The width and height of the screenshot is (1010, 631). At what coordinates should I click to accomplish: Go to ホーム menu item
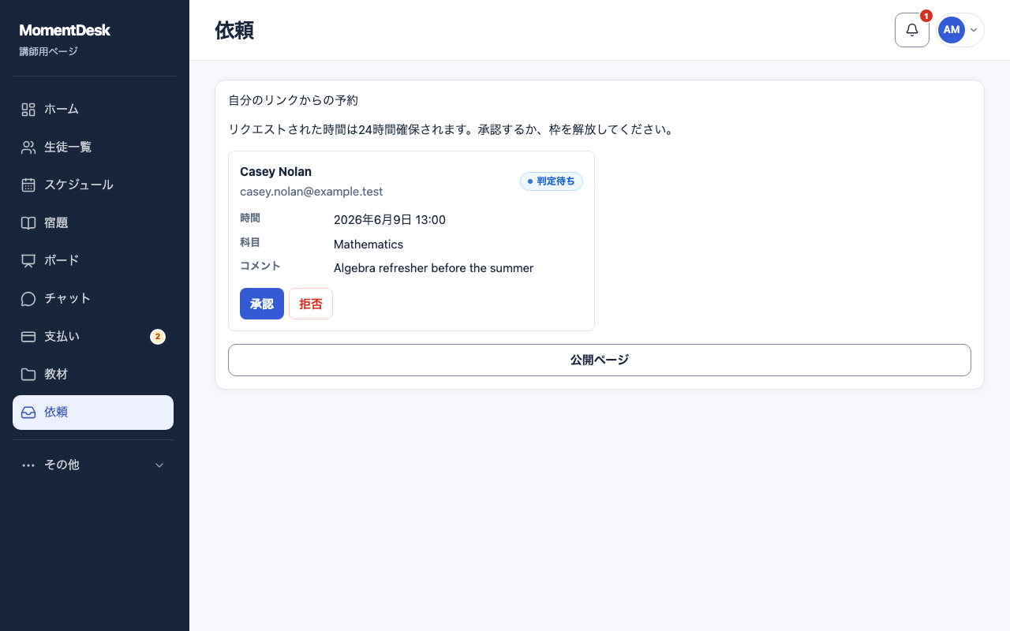pos(93,110)
